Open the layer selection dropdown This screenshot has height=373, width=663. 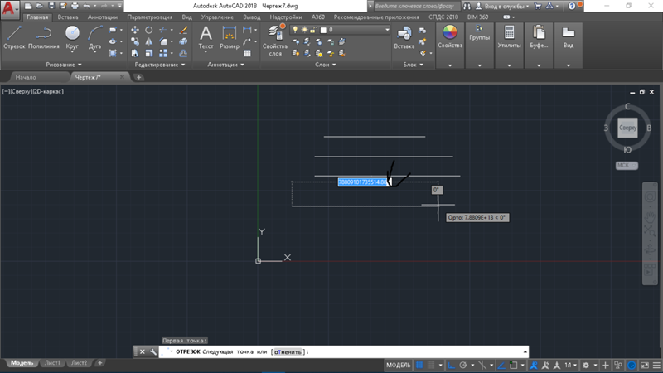click(356, 30)
